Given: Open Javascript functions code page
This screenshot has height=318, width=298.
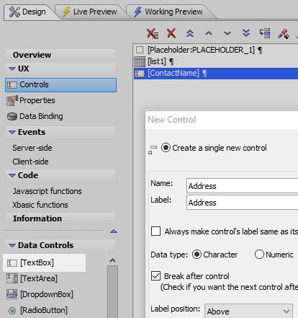Looking at the screenshot, I should [48, 191].
